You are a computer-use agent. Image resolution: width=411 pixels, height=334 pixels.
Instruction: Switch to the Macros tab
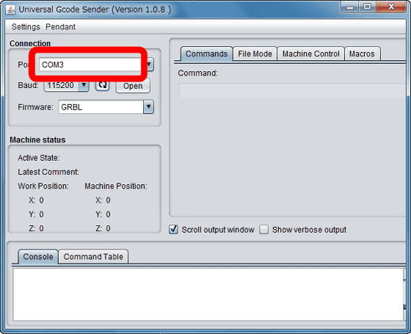[x=362, y=54]
